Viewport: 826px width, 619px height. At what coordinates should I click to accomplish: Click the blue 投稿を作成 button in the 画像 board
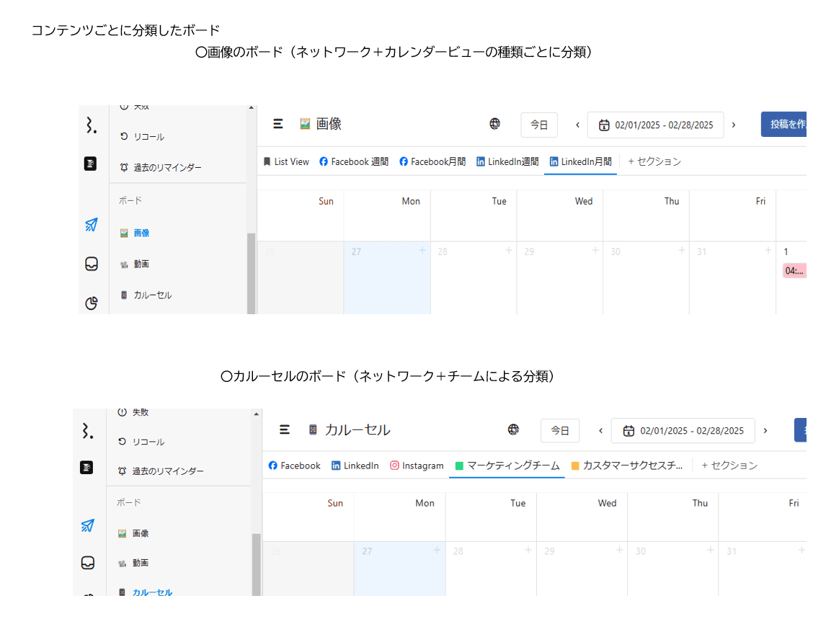click(x=784, y=125)
